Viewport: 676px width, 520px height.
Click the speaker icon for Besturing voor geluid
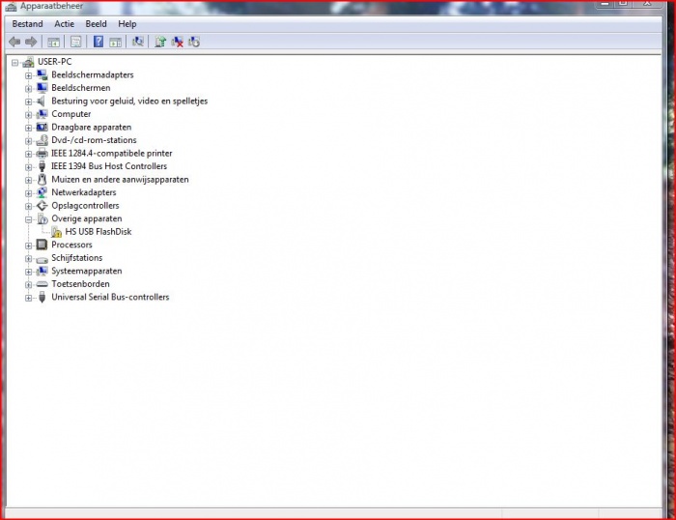tap(42, 101)
